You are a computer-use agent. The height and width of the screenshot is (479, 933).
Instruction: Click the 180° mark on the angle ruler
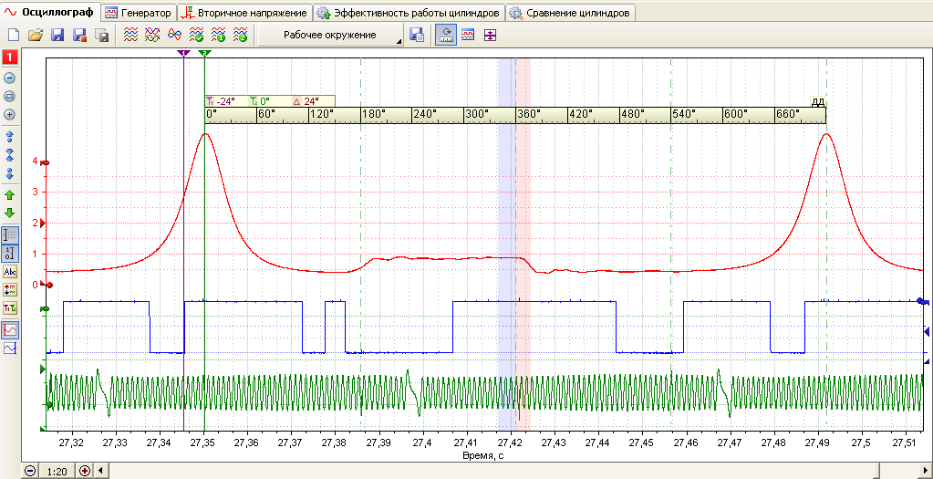coord(372,113)
